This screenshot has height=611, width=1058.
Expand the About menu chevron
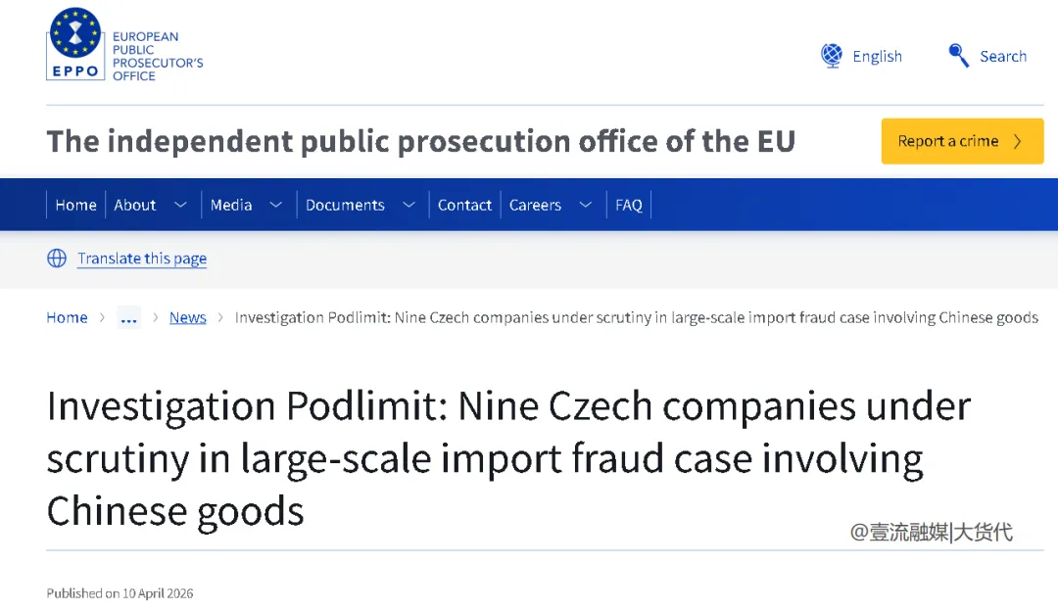180,205
